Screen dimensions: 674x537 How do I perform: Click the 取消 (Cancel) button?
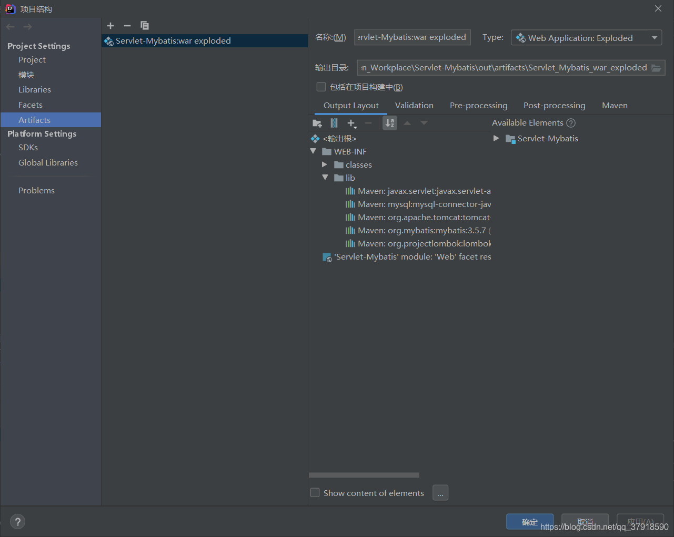click(585, 522)
